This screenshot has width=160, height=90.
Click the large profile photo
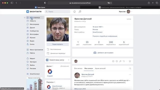pyautogui.click(x=58, y=29)
